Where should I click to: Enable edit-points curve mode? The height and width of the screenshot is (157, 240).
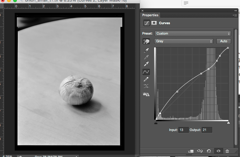click(x=146, y=72)
